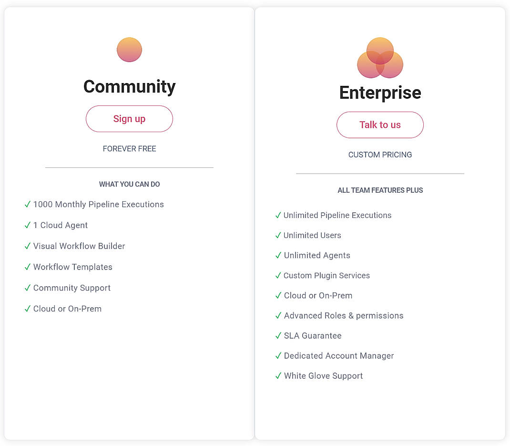The width and height of the screenshot is (510, 446).
Task: Click the Community plan circle icon
Action: [129, 49]
